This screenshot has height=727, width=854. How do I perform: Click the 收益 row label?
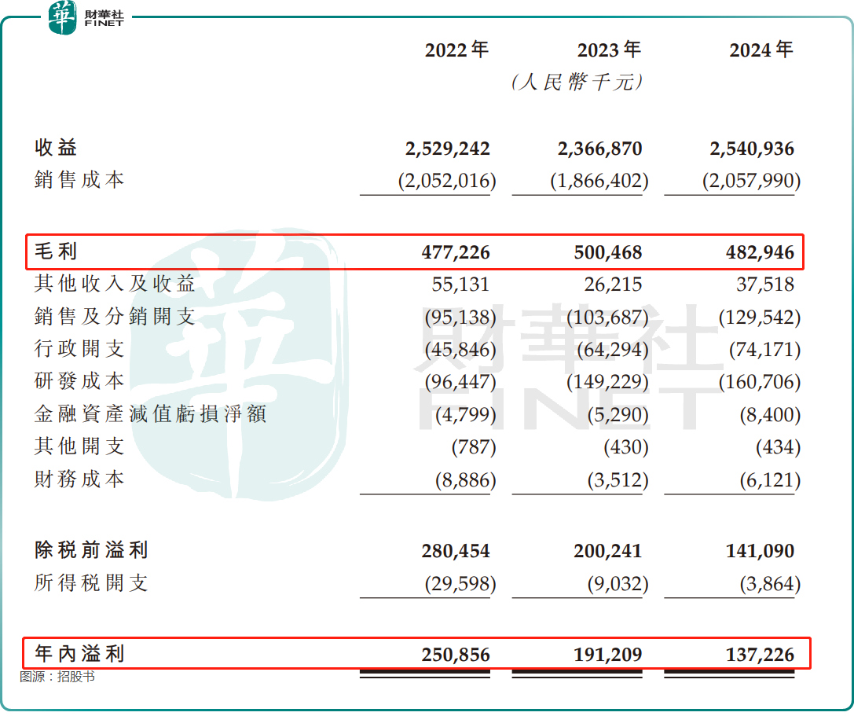(56, 148)
